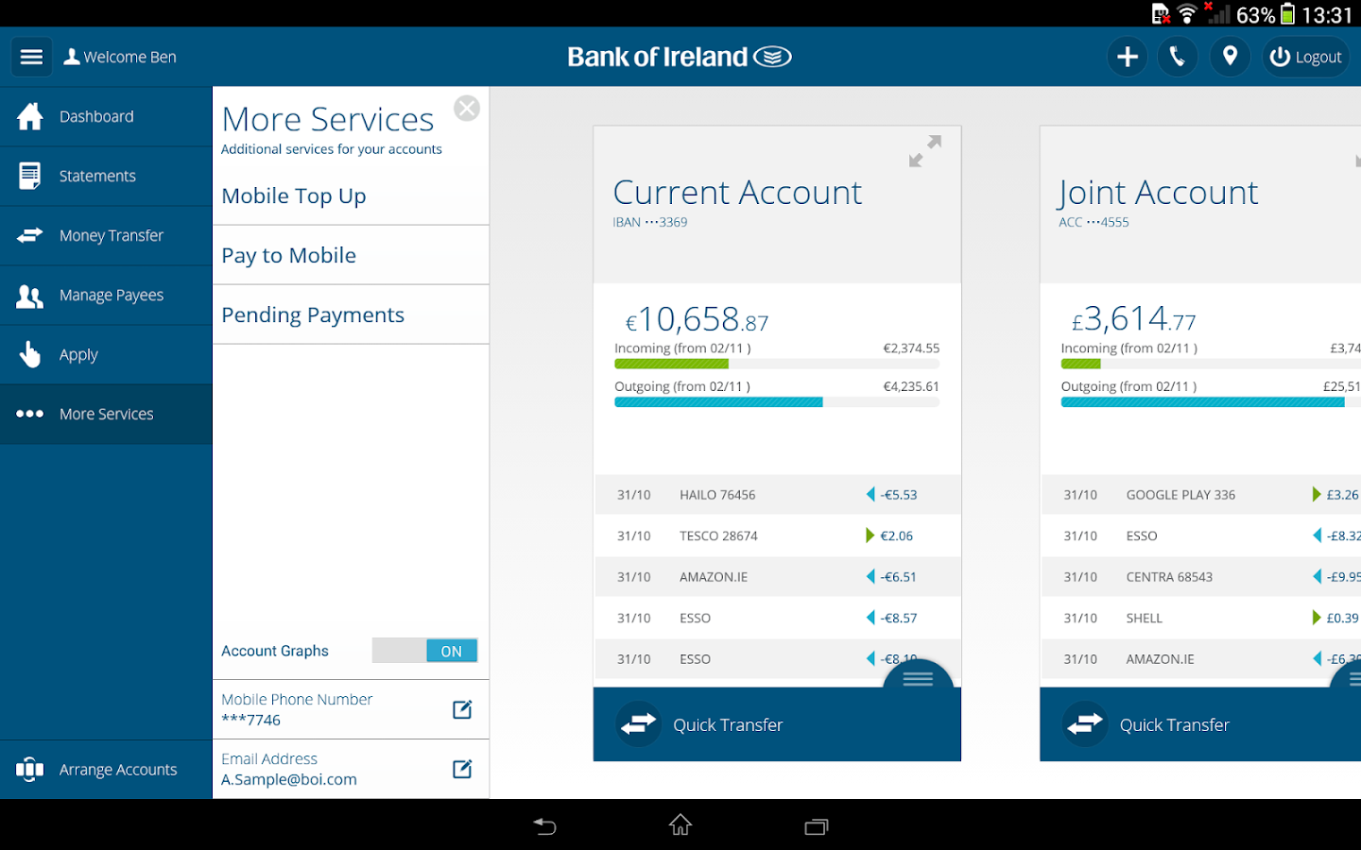1361x850 pixels.
Task: Open the Mobile Top Up service
Action: tap(351, 195)
